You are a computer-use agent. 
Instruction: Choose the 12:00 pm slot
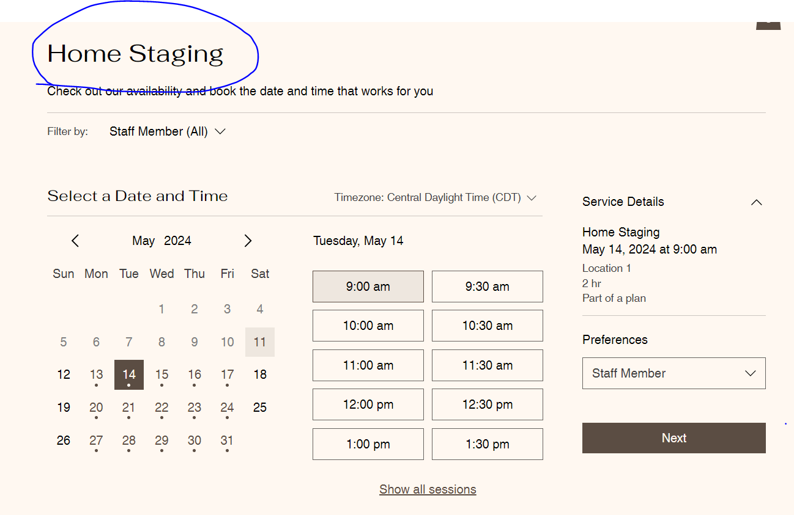[368, 404]
